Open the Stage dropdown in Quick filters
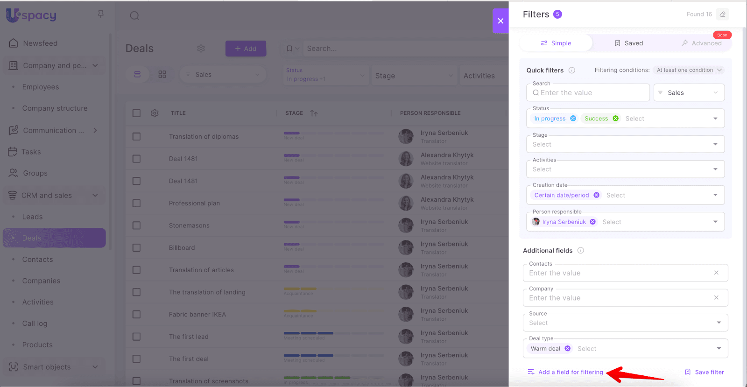Viewport: 747px width, 387px height. 625,145
